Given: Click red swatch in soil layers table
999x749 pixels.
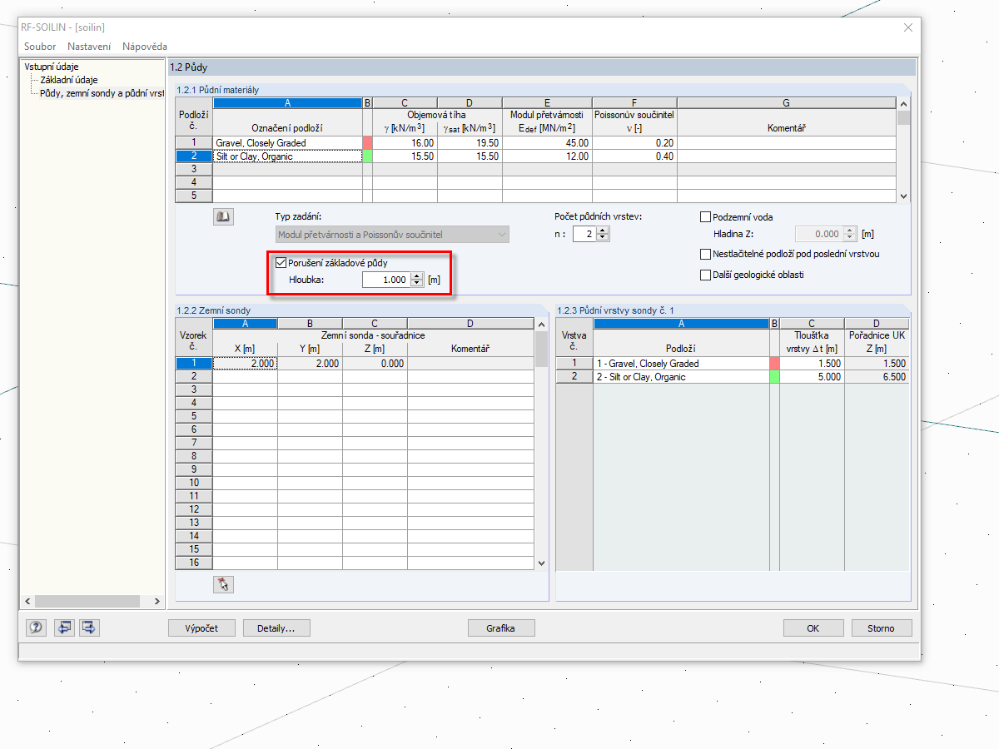Looking at the screenshot, I should (x=774, y=364).
